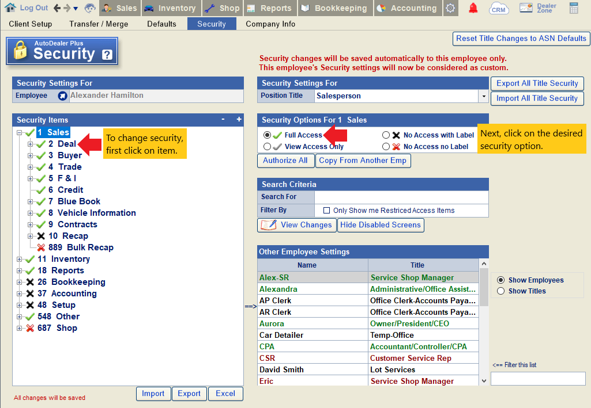Screen dimensions: 591x408
Task: Open the navigation history dropdown arrow
Action: tap(76, 8)
